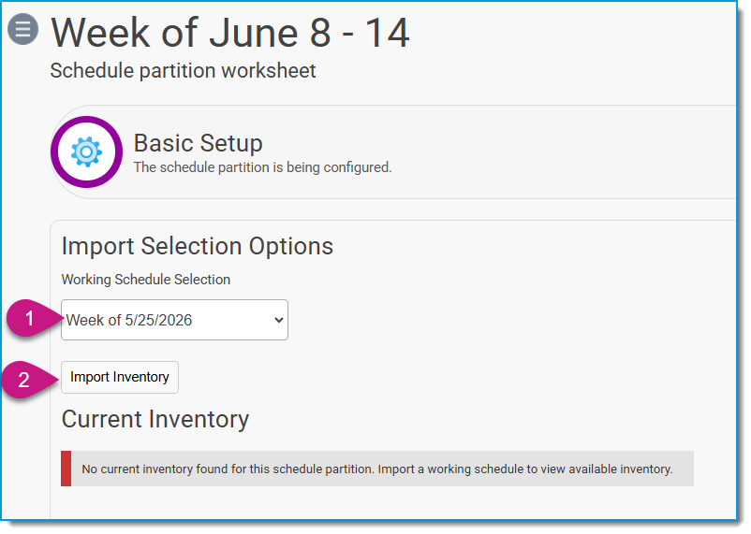Click the red alert indicator bar
This screenshot has height=534, width=751.
tap(66, 469)
